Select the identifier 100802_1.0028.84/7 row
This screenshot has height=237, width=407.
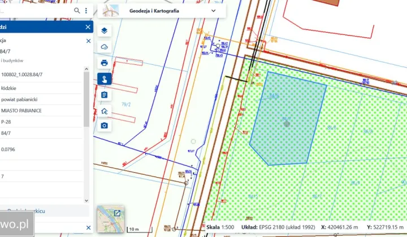coord(41,74)
